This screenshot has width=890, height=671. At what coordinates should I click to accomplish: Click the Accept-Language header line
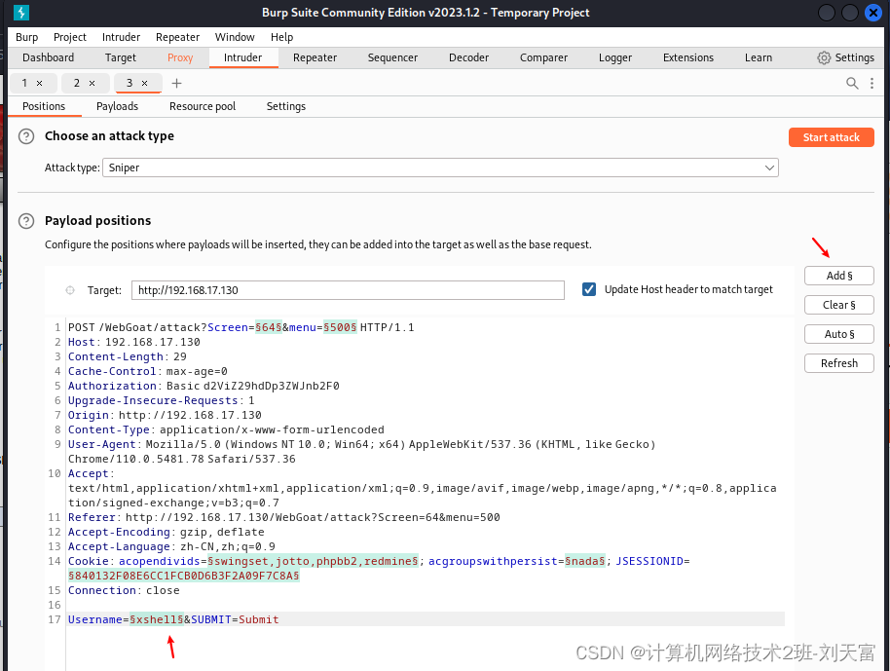point(171,546)
